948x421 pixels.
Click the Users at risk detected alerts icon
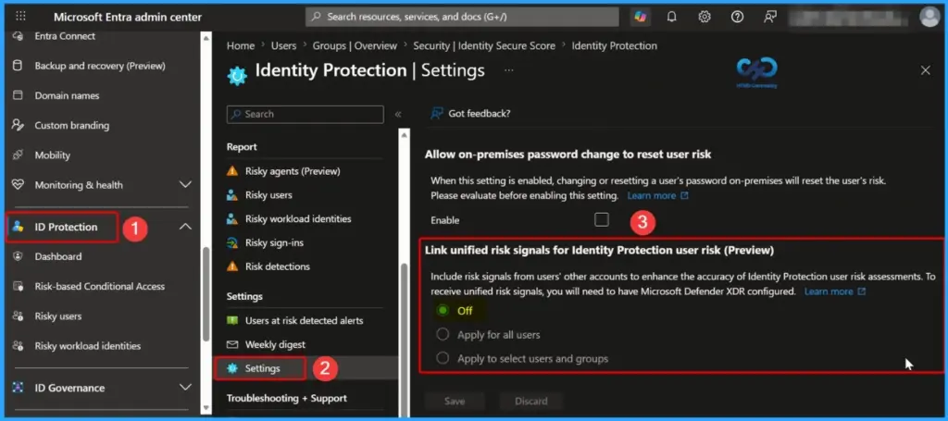(x=232, y=321)
